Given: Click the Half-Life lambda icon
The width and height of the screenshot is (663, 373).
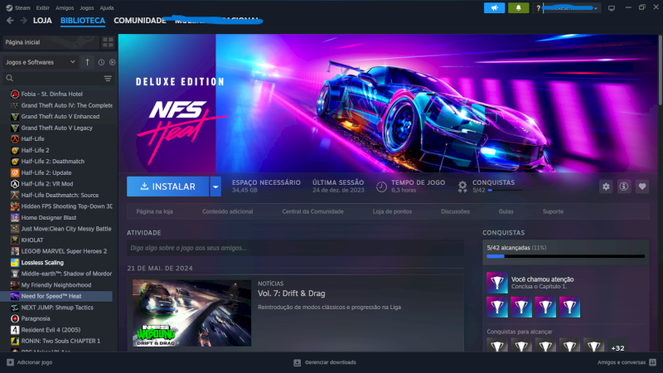Looking at the screenshot, I should (x=15, y=138).
